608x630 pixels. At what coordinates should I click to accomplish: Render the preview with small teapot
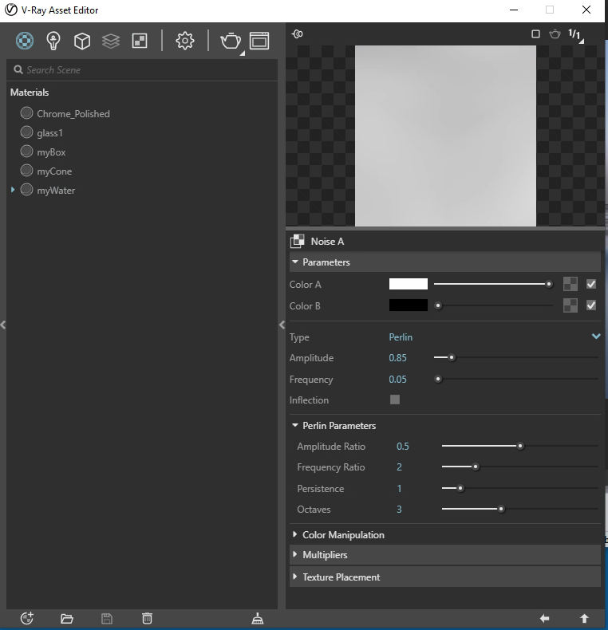(555, 33)
